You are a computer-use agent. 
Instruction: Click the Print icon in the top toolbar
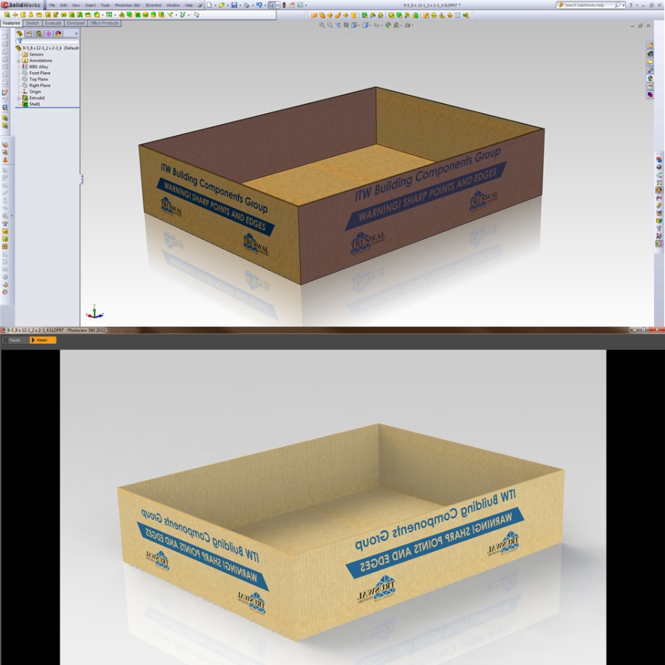[247, 5]
